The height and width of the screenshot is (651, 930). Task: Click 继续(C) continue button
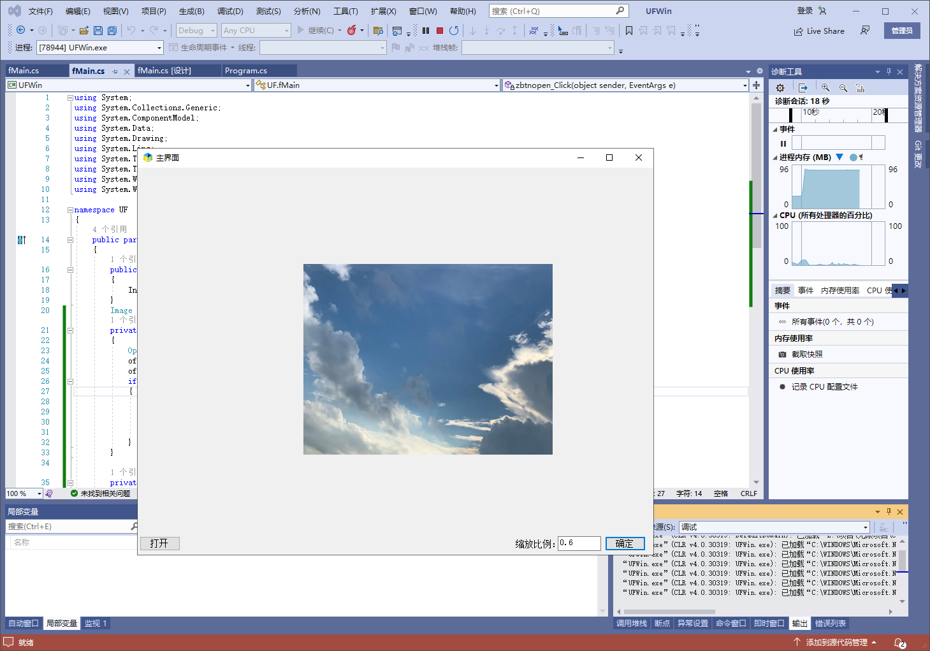319,31
